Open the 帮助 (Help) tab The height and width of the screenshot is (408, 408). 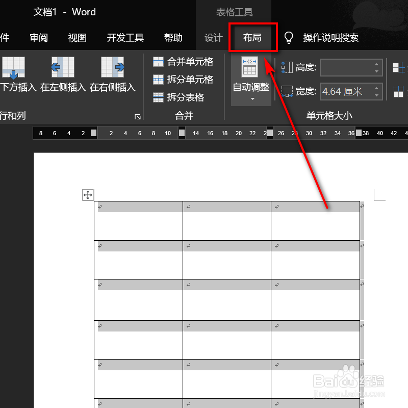click(173, 38)
